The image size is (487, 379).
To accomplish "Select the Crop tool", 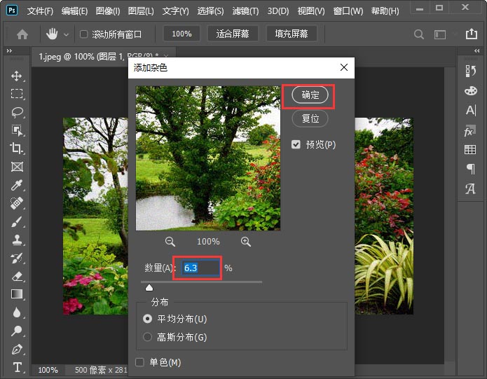I will 16,149.
